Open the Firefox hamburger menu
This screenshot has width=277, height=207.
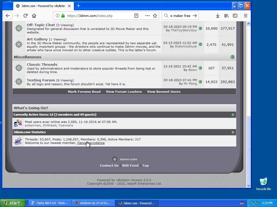(x=246, y=16)
